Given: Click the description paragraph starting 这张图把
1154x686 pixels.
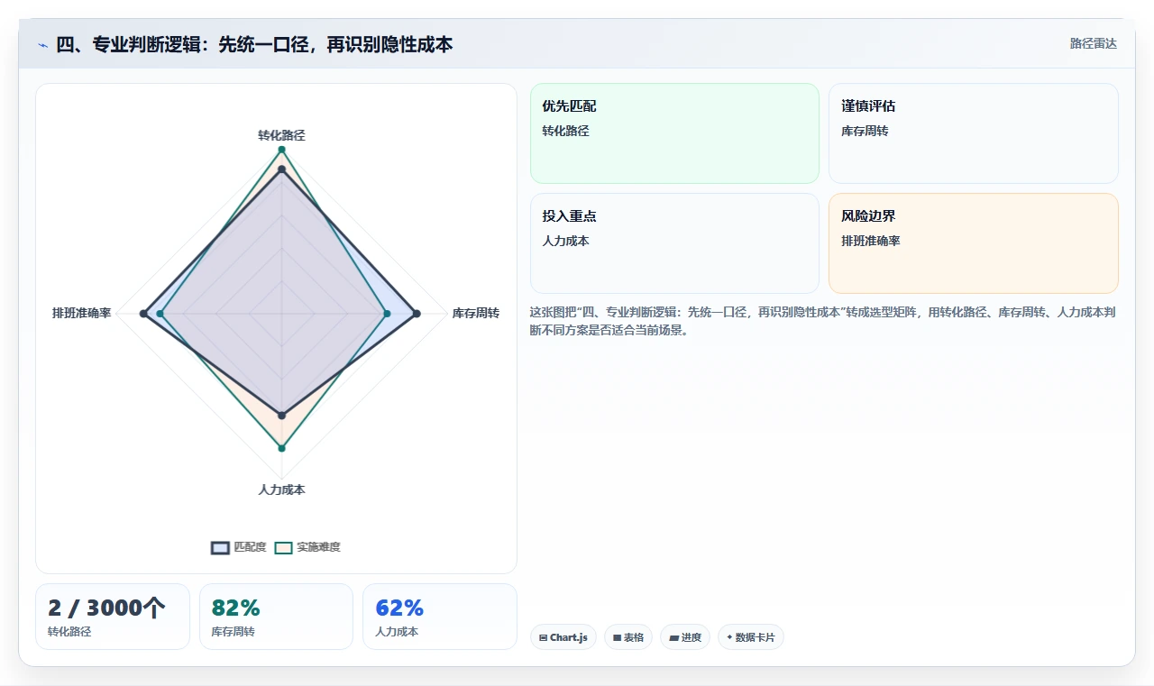Looking at the screenshot, I should [822, 321].
